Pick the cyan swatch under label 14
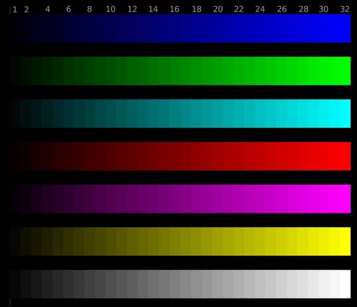Screen dimensions: 357x307 (x=153, y=114)
